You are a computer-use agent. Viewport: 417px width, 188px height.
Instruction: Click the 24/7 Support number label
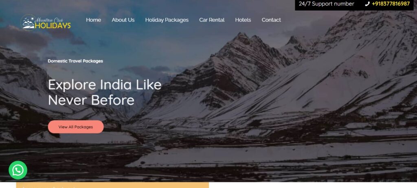[x=326, y=4]
